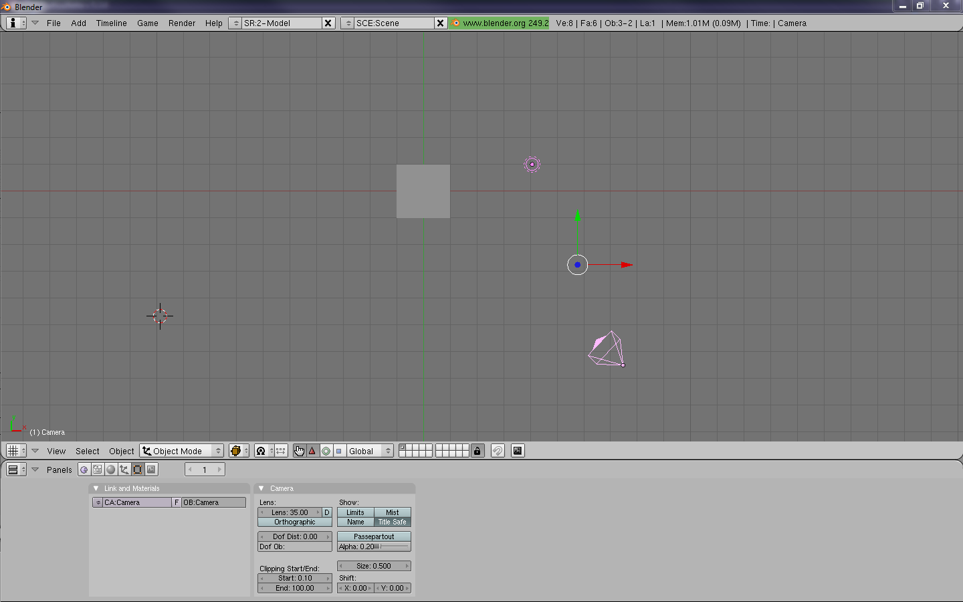Open the Object Mode dropdown

point(182,451)
